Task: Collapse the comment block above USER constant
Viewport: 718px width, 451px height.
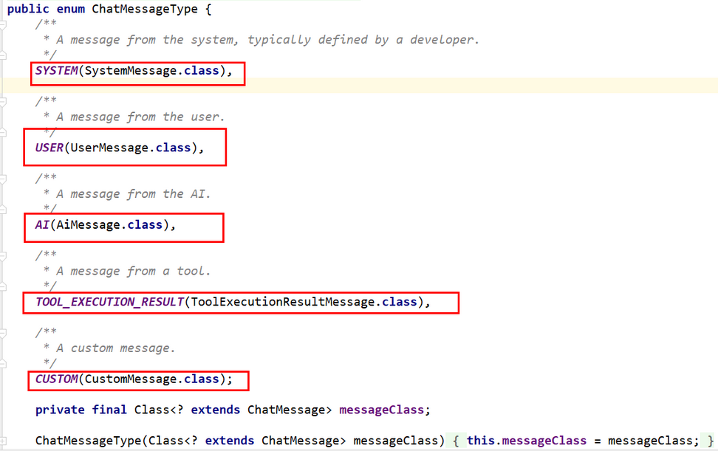Action: (x=3, y=102)
